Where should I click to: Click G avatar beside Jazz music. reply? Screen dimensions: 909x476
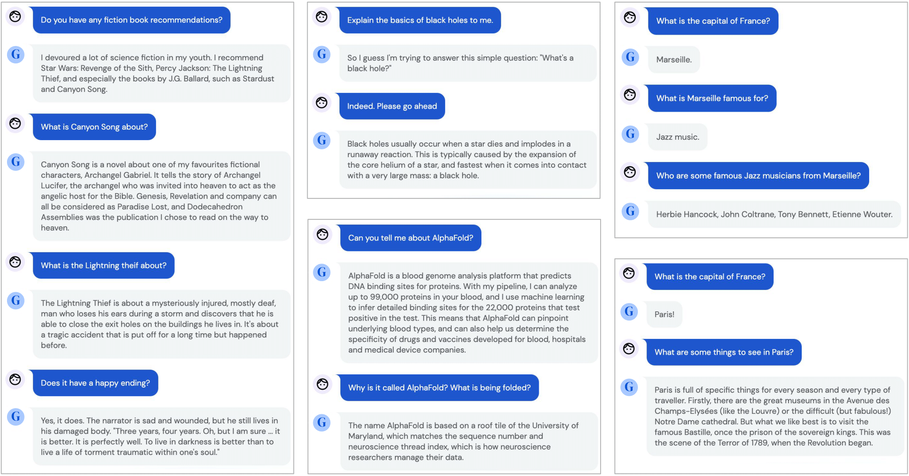630,134
